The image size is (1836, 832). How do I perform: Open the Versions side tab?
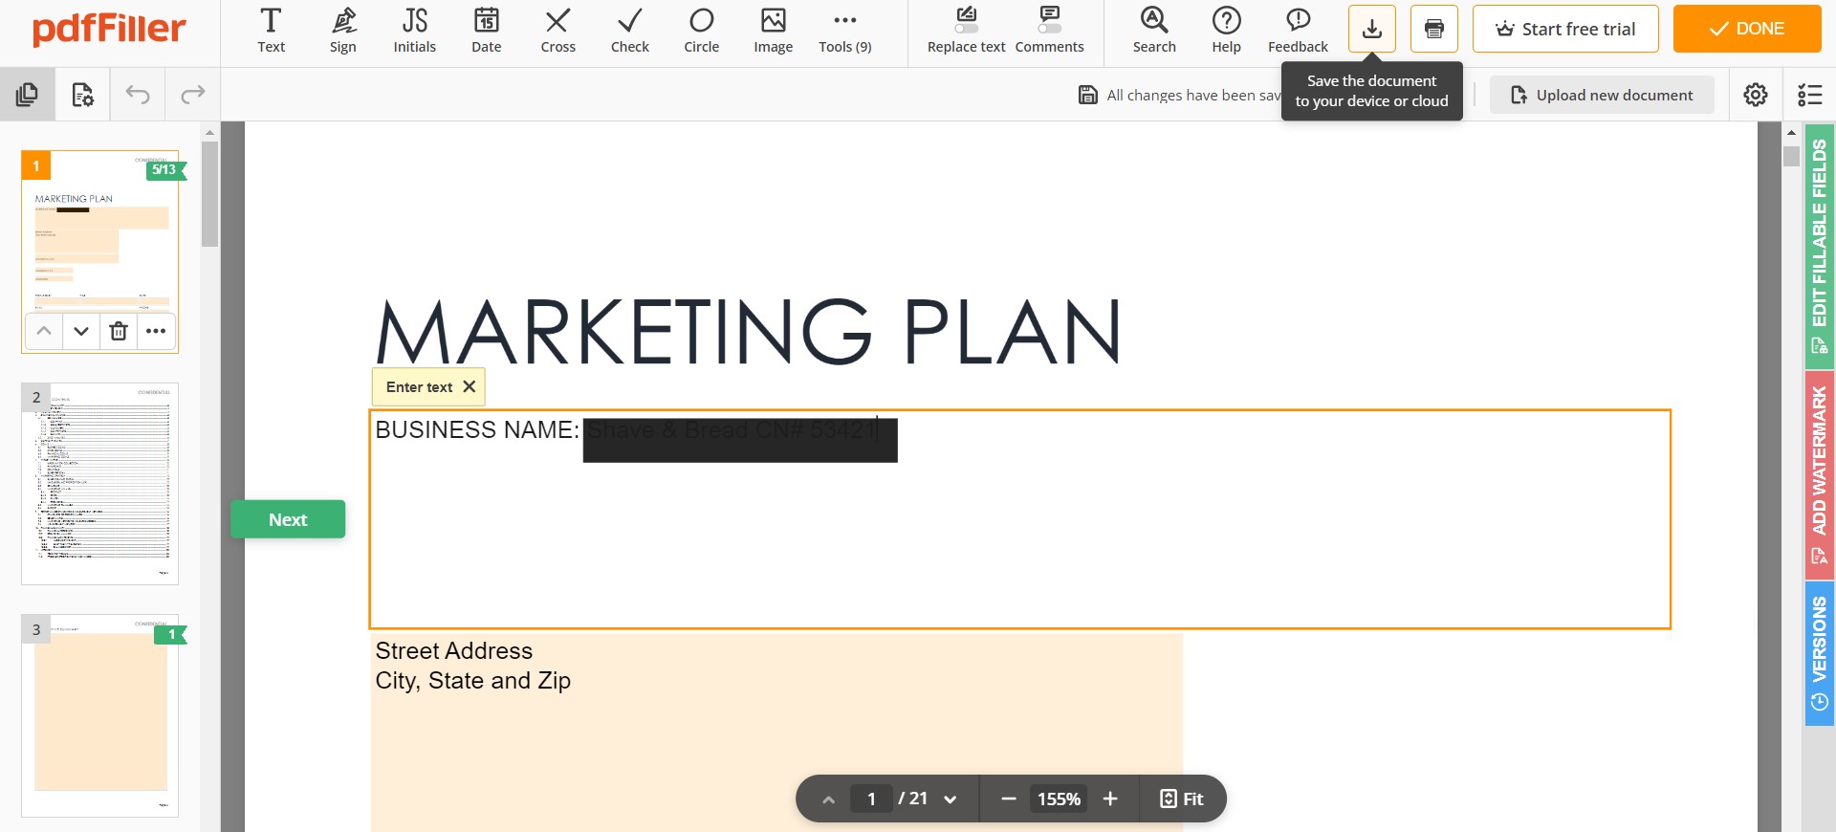point(1819,653)
